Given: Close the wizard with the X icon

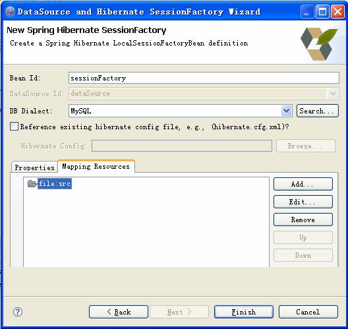Looking at the screenshot, I should click(337, 12).
